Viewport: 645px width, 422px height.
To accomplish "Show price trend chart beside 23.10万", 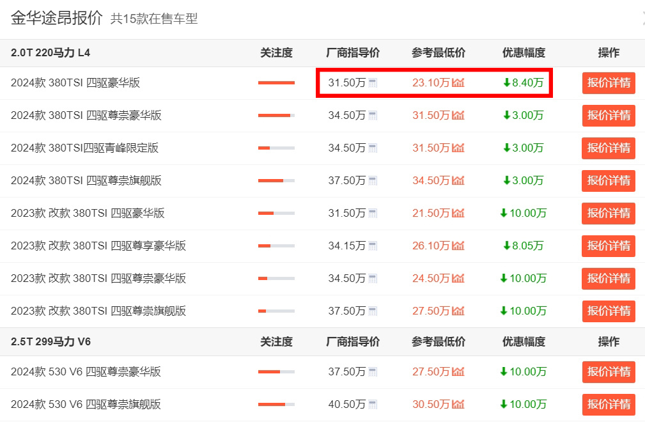I will (458, 82).
